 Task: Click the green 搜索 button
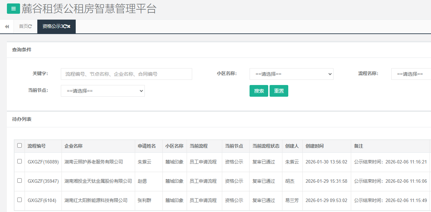coord(259,91)
